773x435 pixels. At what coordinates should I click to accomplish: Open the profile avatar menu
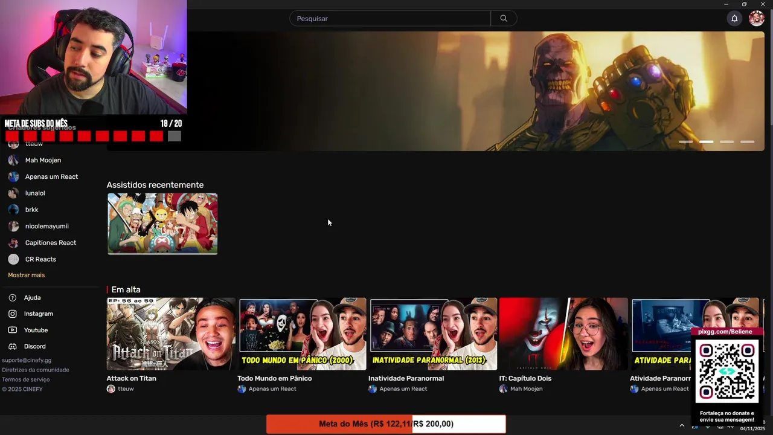coord(757,19)
